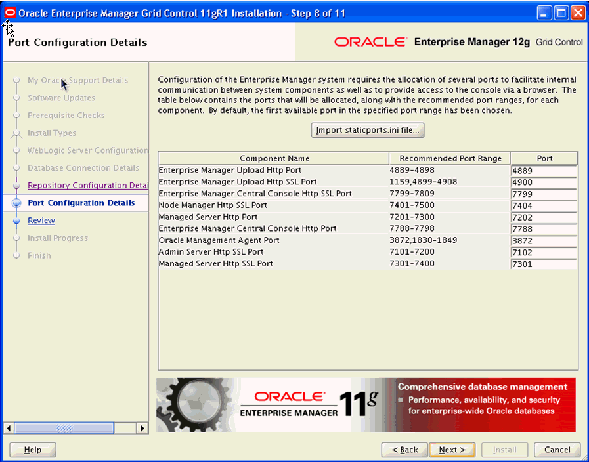Go Back to previous step
The image size is (589, 462).
[404, 450]
